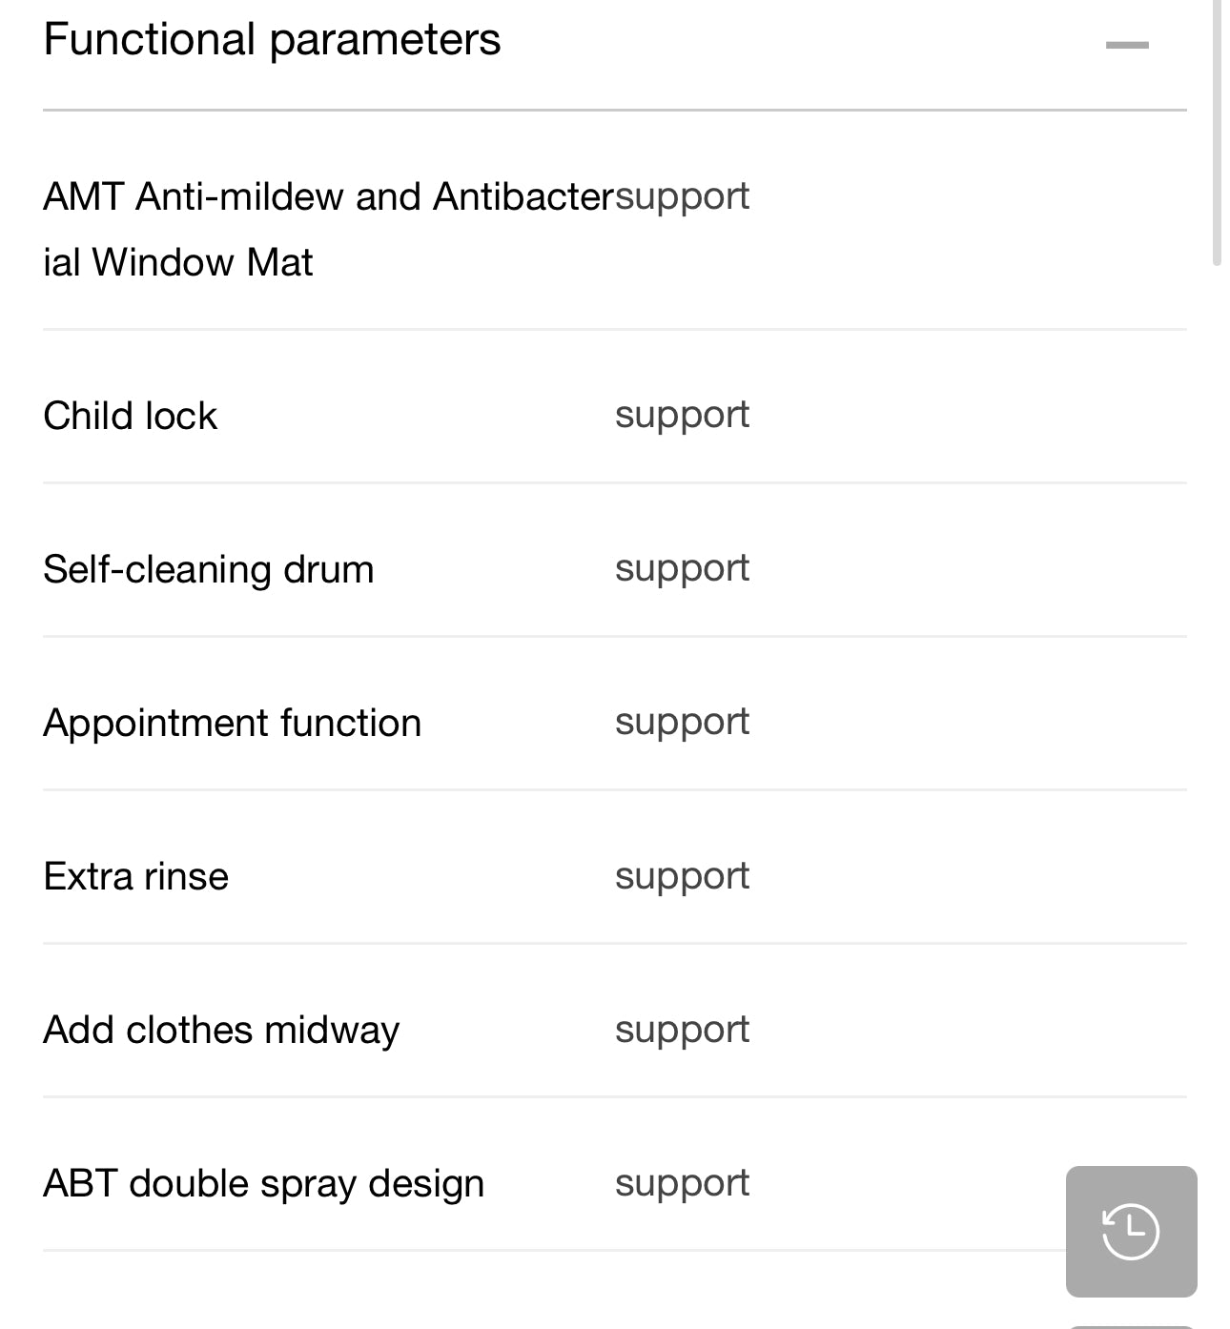The image size is (1230, 1329).
Task: Open the browsing history clock icon
Action: [1131, 1231]
